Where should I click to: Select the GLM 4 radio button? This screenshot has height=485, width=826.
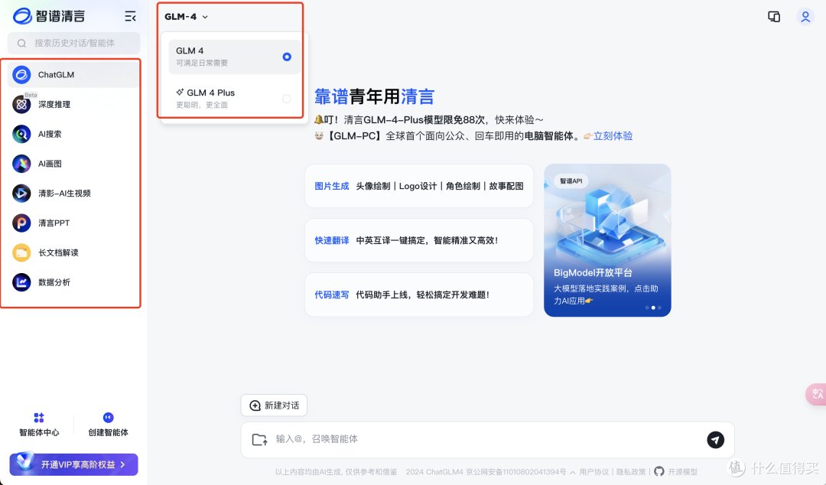pos(287,57)
